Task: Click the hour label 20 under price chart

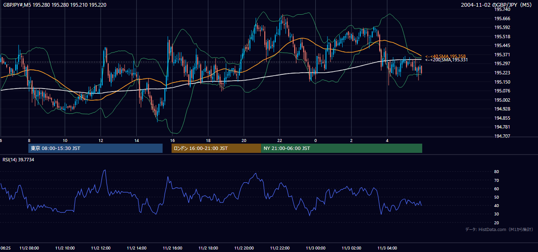Action: coord(244,140)
